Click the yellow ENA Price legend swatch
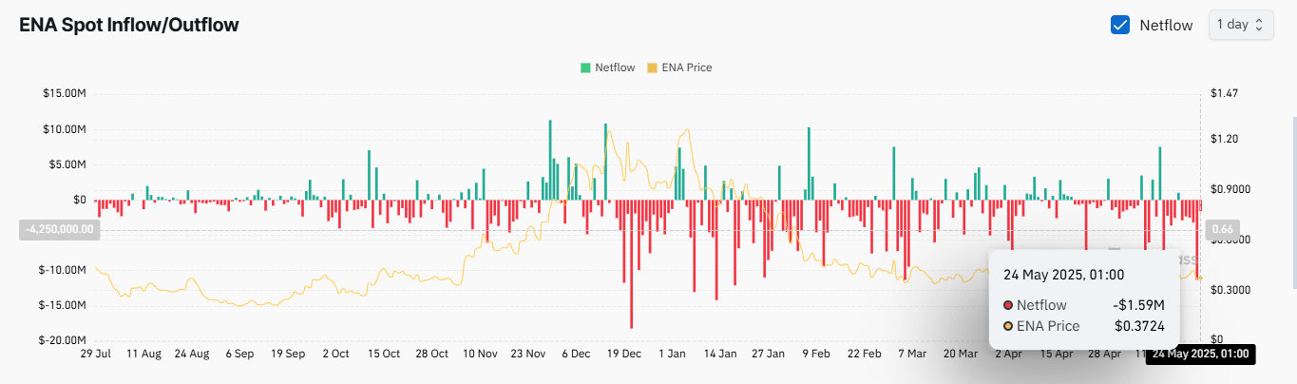The width and height of the screenshot is (1297, 384). tap(652, 67)
